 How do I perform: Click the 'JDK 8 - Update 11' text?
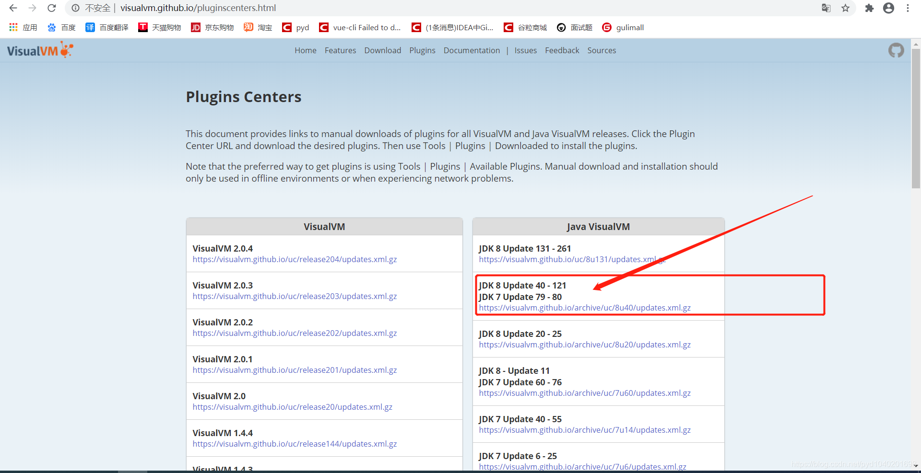coord(514,370)
